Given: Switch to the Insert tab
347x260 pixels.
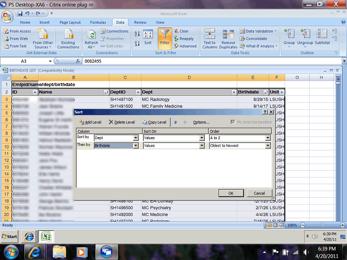Looking at the screenshot, I should 44,22.
